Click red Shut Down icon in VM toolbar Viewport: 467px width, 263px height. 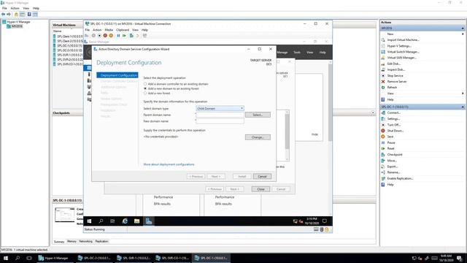(x=105, y=36)
